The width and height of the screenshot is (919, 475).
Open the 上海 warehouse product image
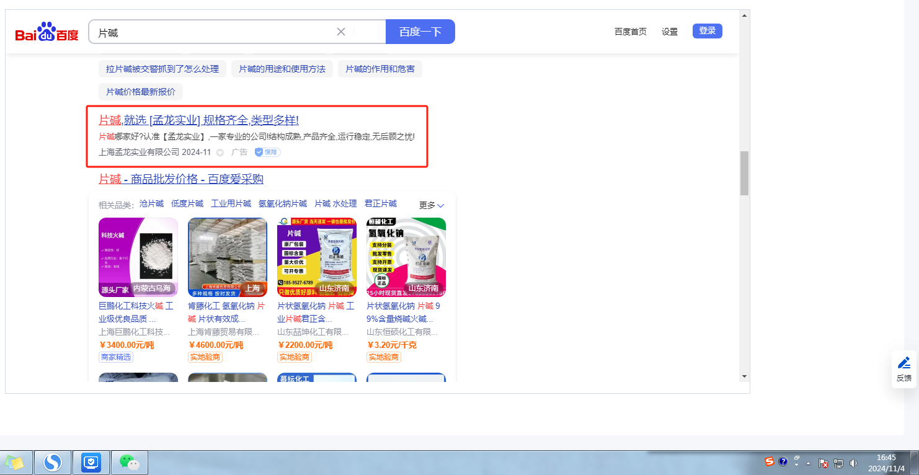tap(228, 257)
